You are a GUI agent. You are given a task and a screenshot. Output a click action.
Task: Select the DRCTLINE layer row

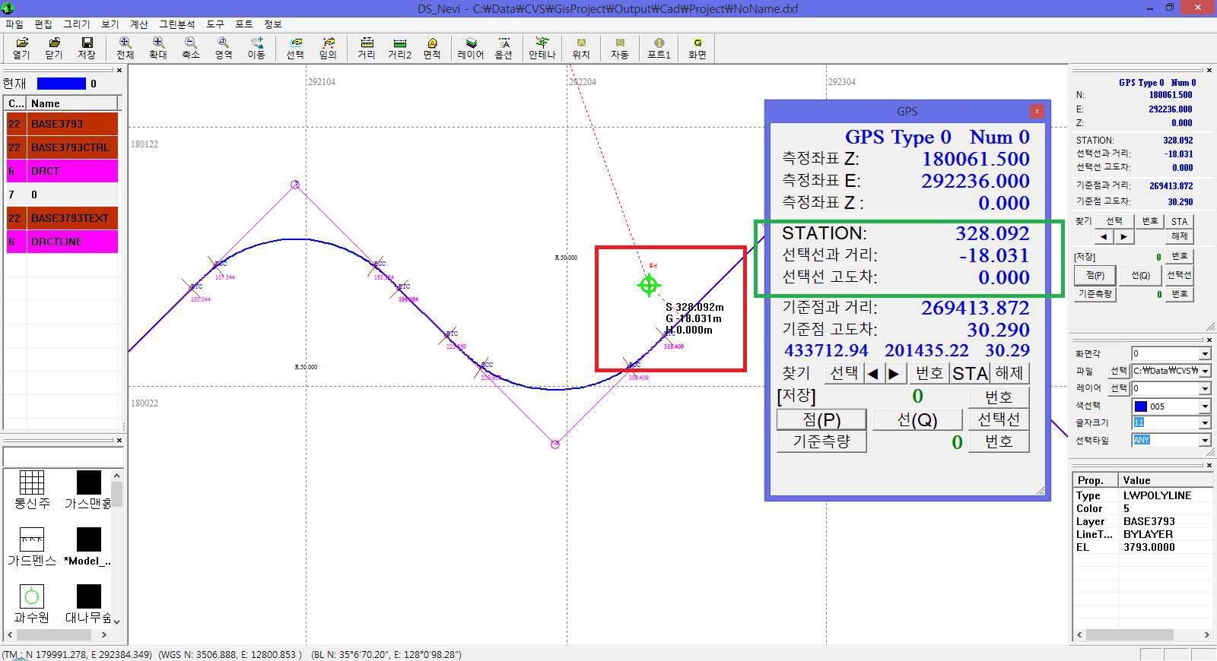tap(62, 242)
